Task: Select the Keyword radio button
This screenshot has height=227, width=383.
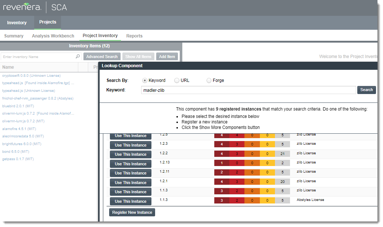Action: click(144, 80)
